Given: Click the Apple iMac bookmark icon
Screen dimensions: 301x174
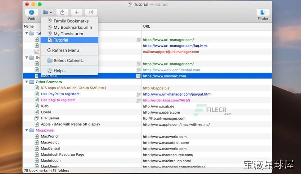Looking at the screenshot, I should 37,124.
